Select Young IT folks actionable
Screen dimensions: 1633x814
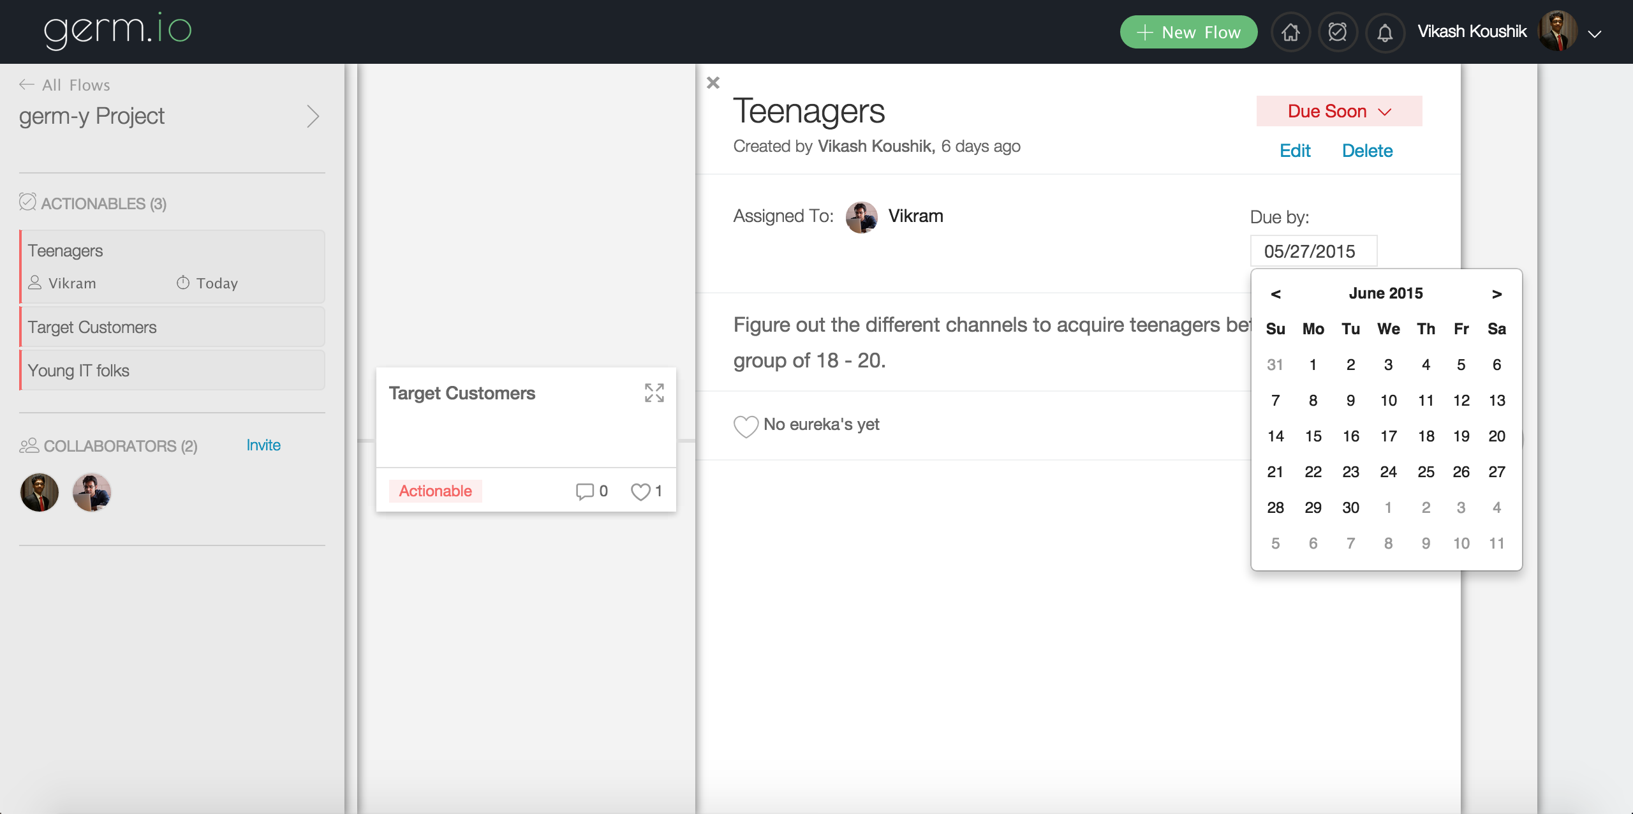[x=172, y=371]
